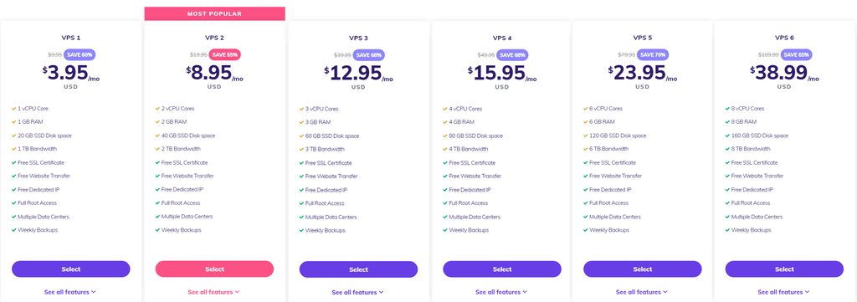Click the SAVE 60% badge on VPS 1
This screenshot has height=302, width=857.
(80, 54)
